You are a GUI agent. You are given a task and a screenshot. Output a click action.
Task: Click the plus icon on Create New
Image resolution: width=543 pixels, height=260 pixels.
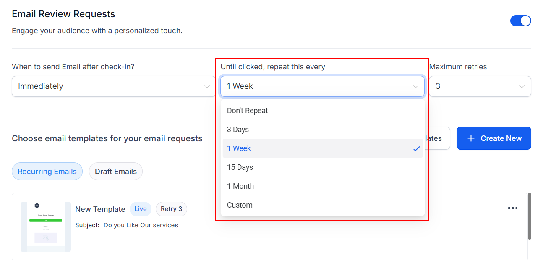tap(471, 138)
